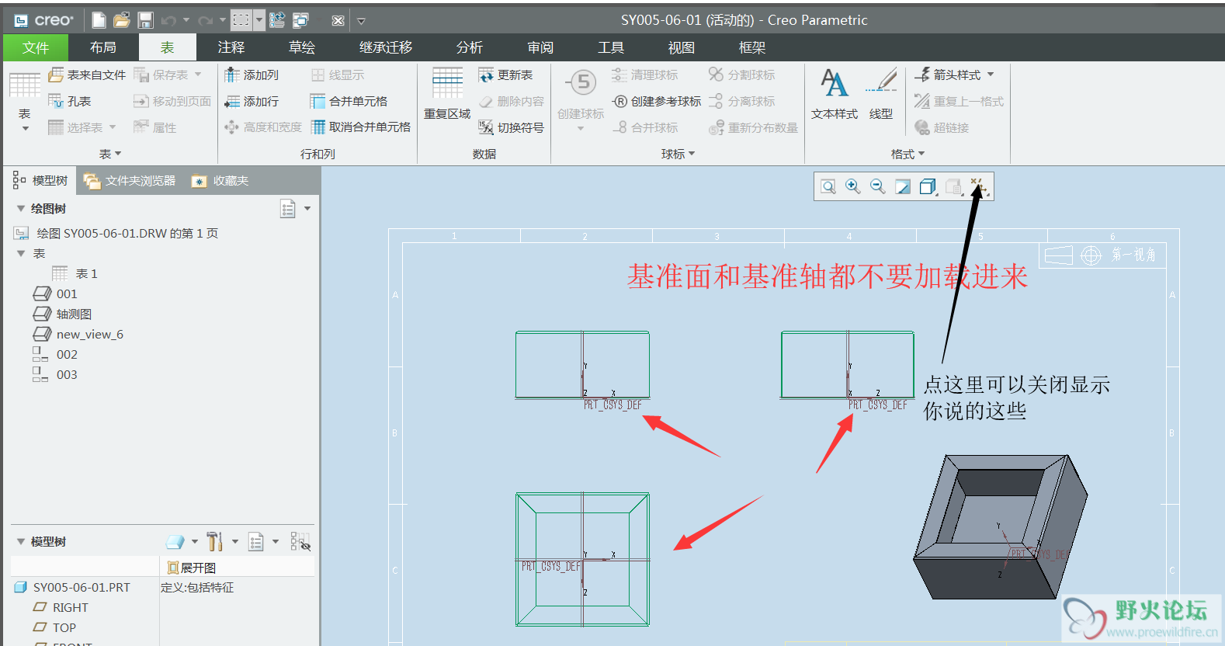Open the model tree show layer icon
1225x646 pixels.
click(176, 541)
